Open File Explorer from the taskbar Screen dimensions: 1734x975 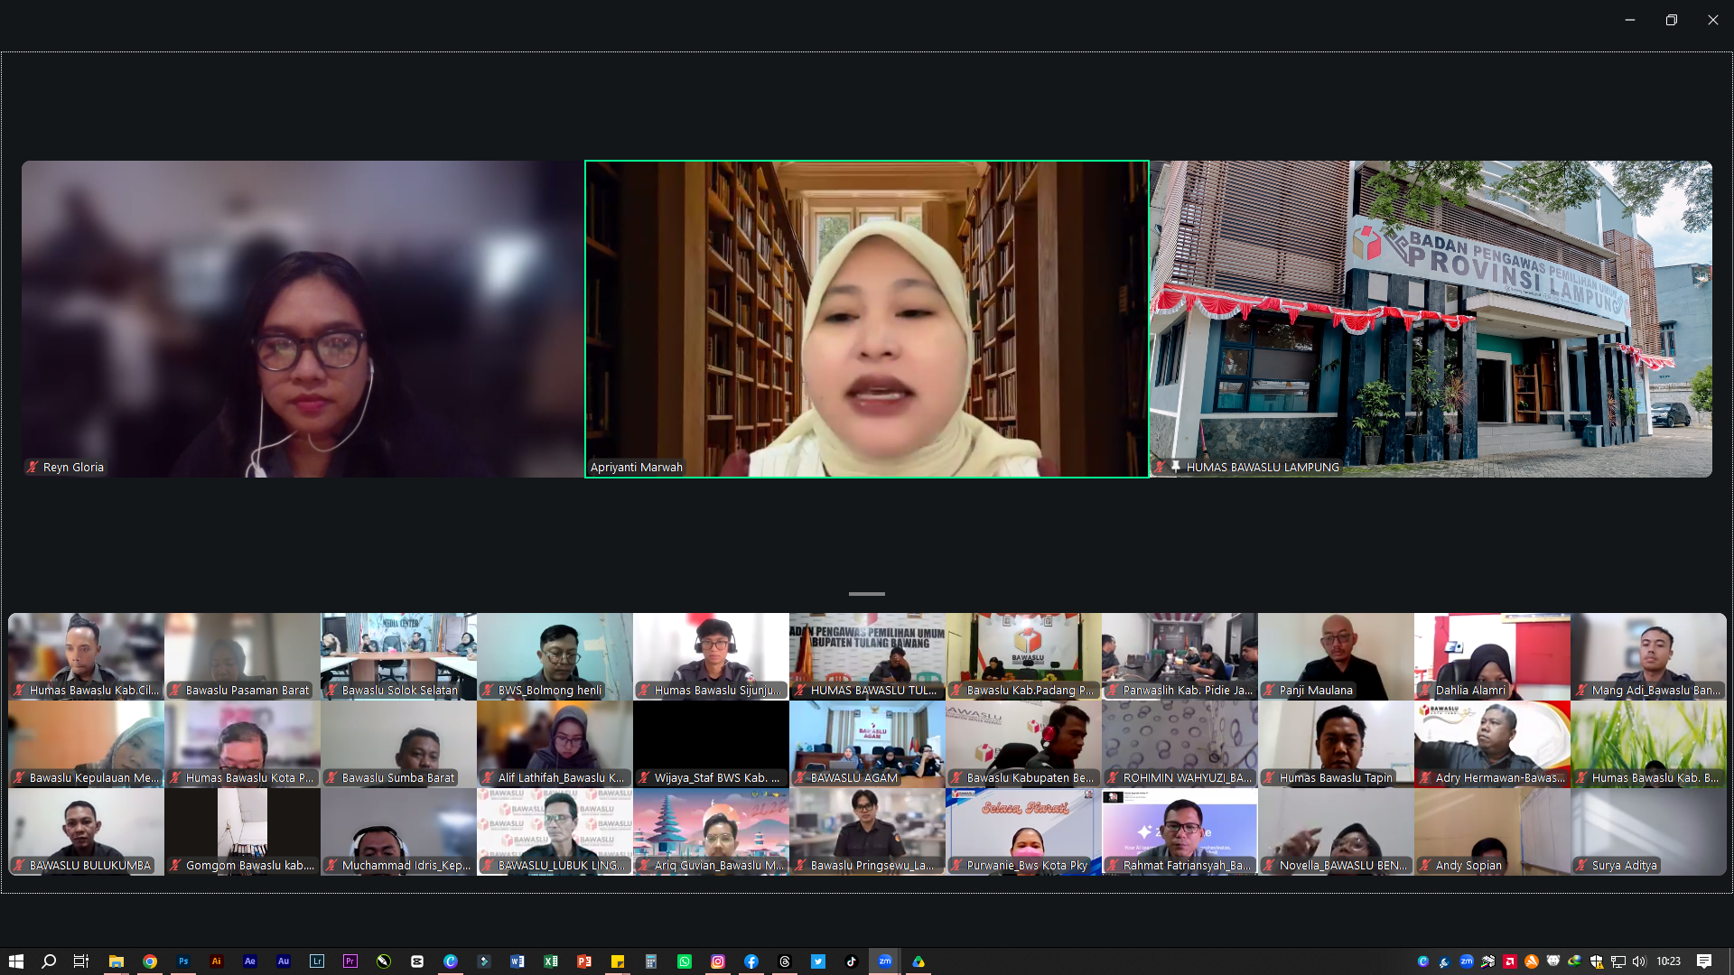click(x=117, y=961)
